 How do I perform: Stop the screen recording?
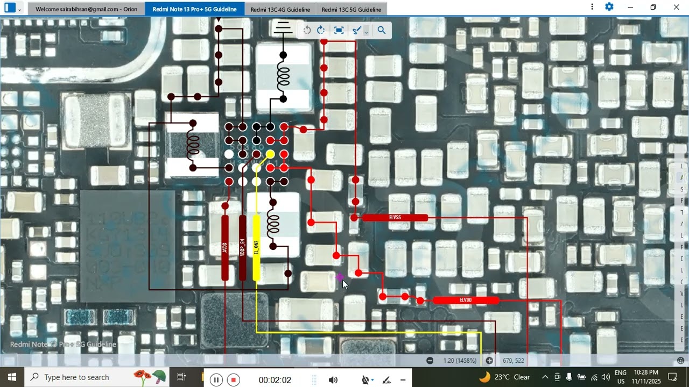click(x=233, y=380)
